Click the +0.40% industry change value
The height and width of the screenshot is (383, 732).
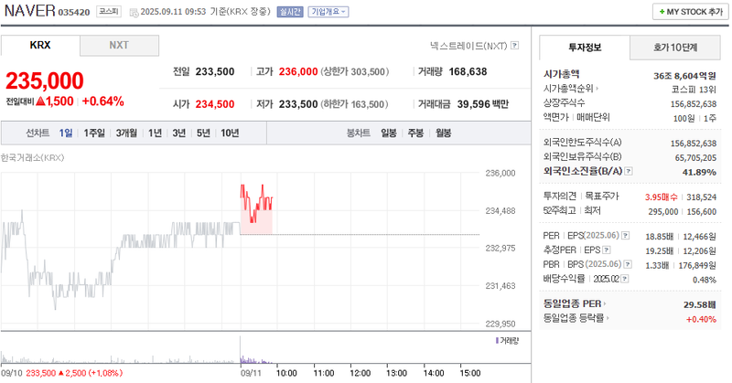click(x=701, y=320)
